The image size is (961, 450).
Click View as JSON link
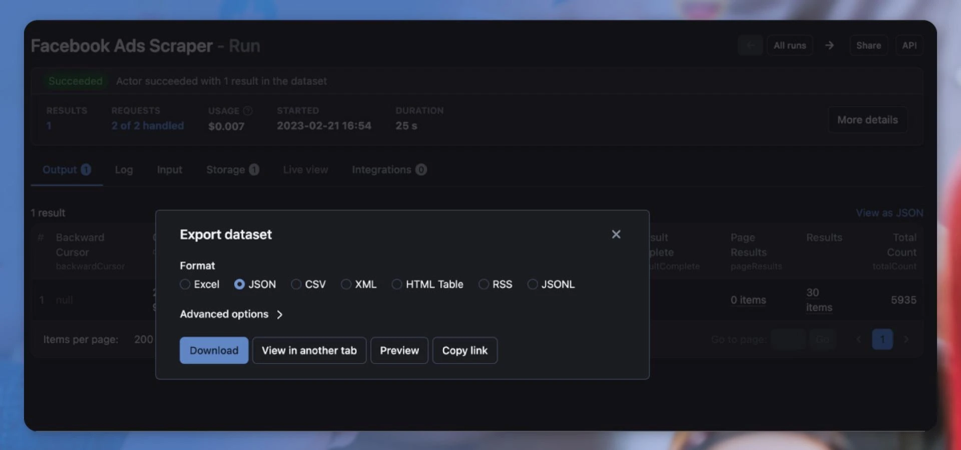click(x=889, y=213)
